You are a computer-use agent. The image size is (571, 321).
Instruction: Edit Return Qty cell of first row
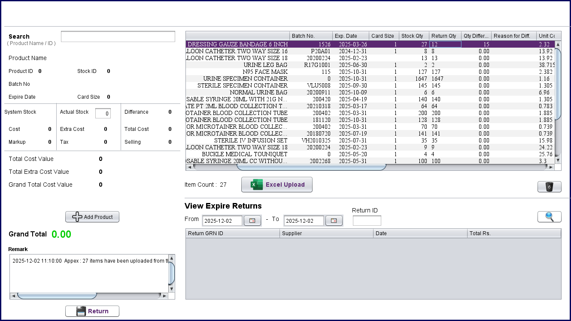click(445, 44)
